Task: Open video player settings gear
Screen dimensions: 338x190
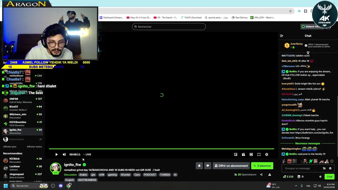Action: (266, 154)
